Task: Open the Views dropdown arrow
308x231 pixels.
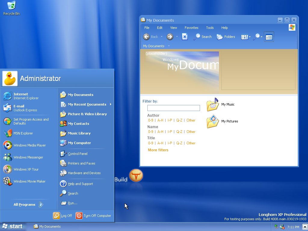Action: (250, 37)
